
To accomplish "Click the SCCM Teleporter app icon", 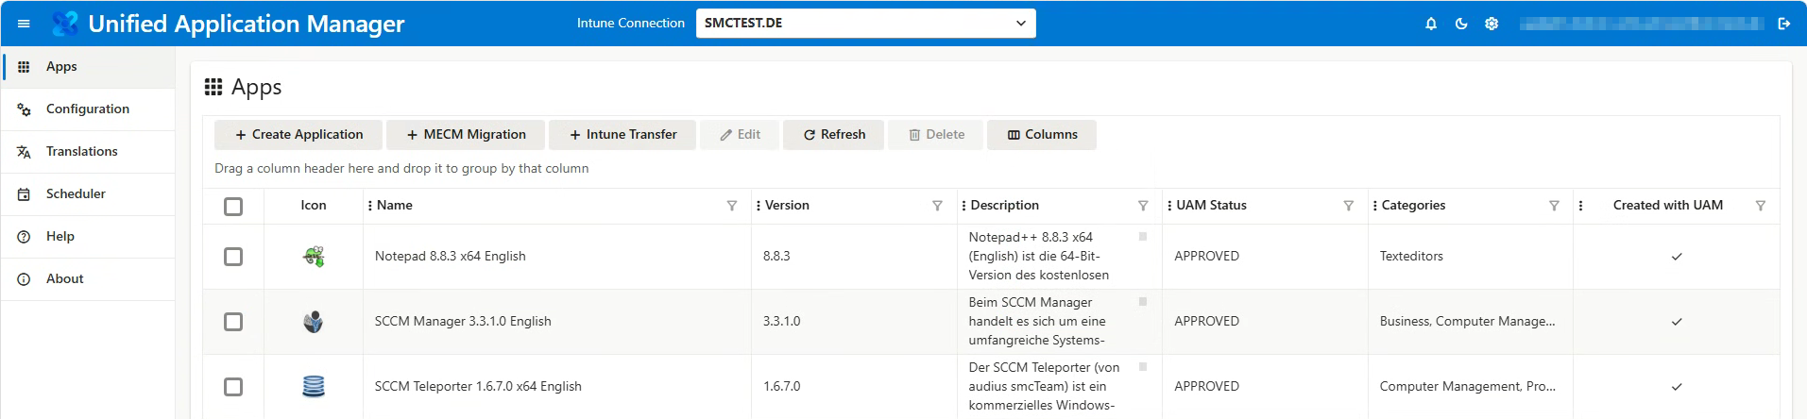I will pyautogui.click(x=314, y=386).
